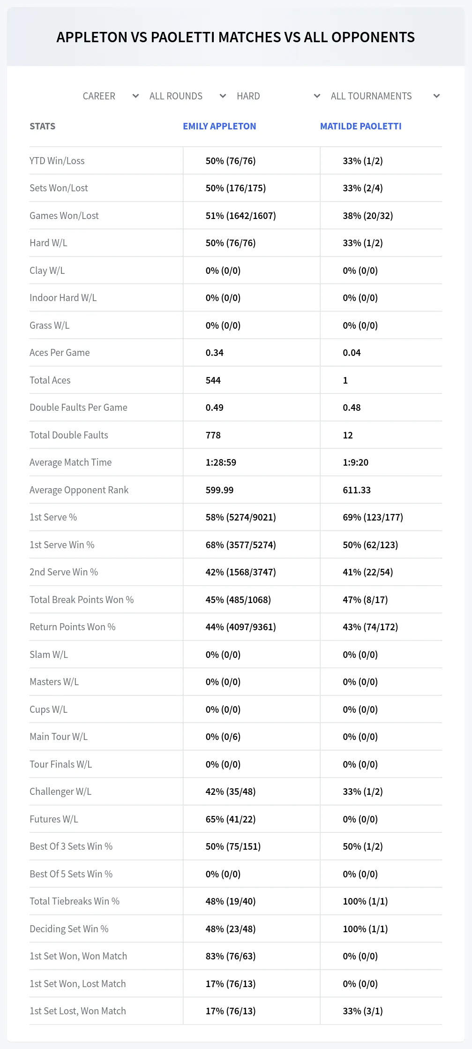Open the CAREER period dropdown
This screenshot has height=1049, width=472.
(110, 96)
